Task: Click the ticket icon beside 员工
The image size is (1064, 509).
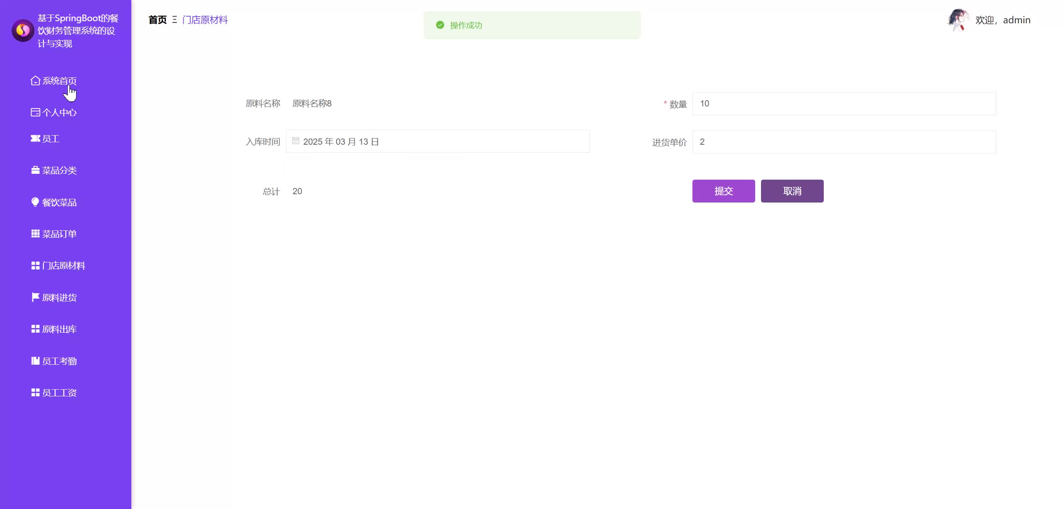Action: (x=35, y=138)
